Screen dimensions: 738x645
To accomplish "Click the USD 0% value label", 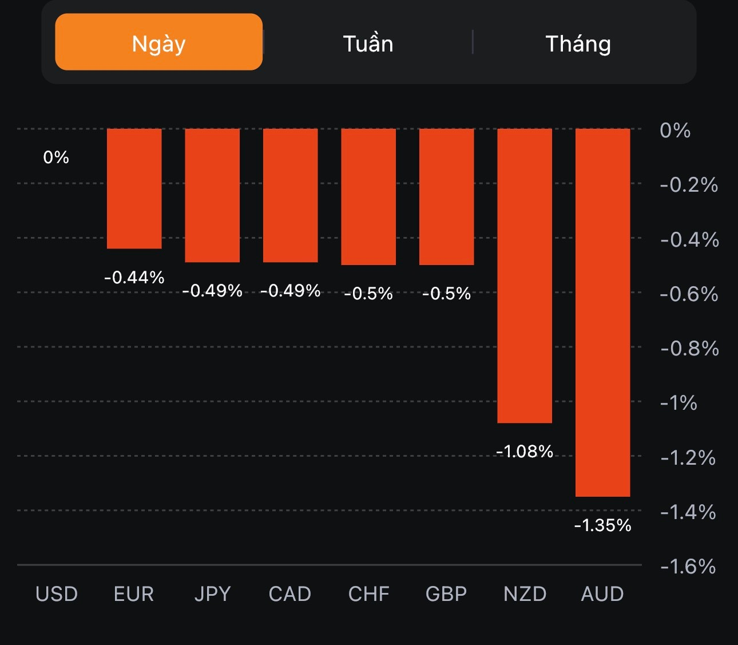I will [56, 157].
